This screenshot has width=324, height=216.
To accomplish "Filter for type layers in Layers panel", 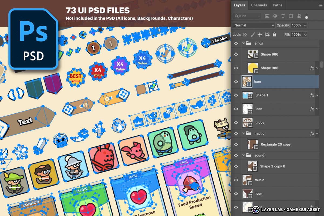I will [x=283, y=16].
